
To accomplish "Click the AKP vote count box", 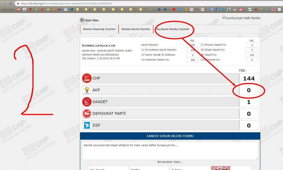I will point(249,90).
